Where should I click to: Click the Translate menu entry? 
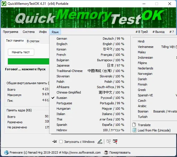[x=154, y=125]
